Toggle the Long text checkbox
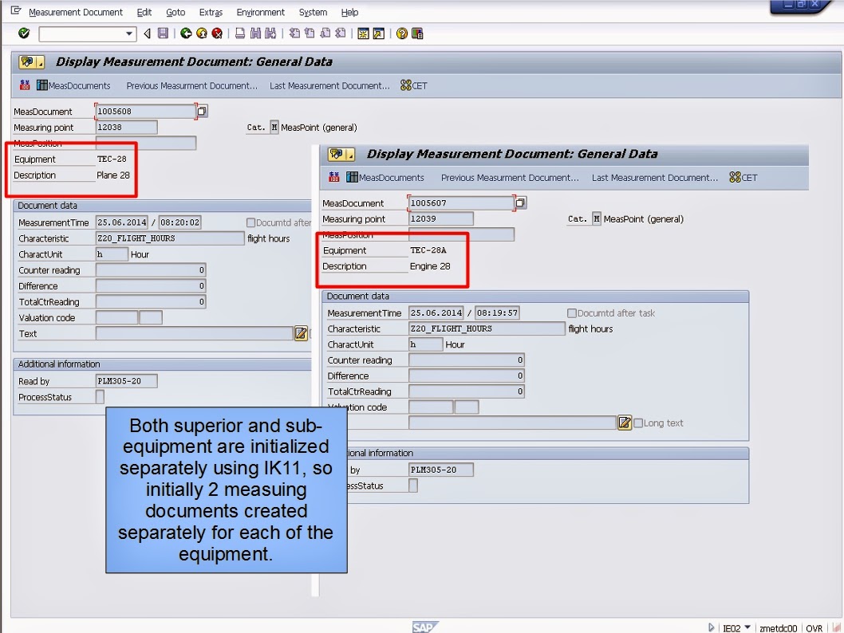This screenshot has height=633, width=844. (x=638, y=423)
